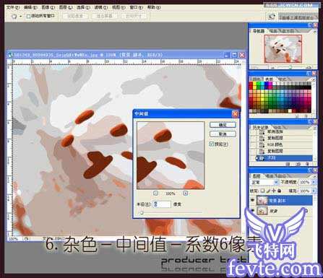Click the lock image pixels brush icon
This screenshot has height=278, width=323.
pyautogui.click(x=268, y=191)
